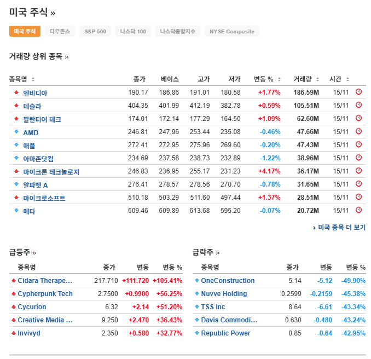Open the 테슬라 stock link
This screenshot has width=371, height=359.
[32, 106]
